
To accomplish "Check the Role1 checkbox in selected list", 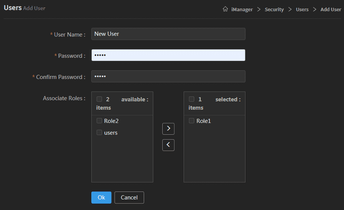I will click(191, 121).
